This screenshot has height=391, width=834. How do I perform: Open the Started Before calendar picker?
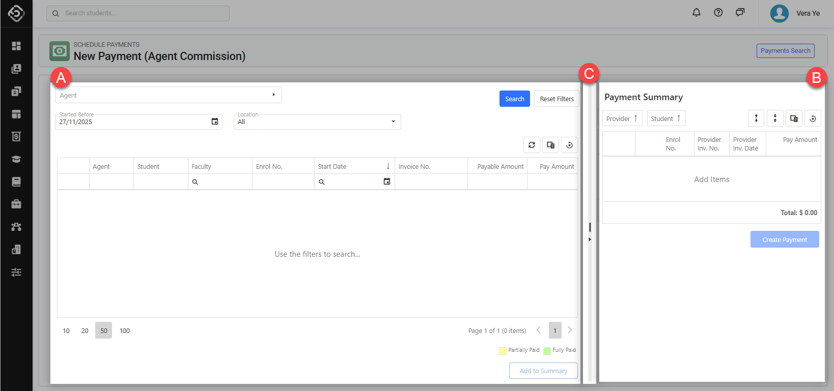[x=215, y=122]
